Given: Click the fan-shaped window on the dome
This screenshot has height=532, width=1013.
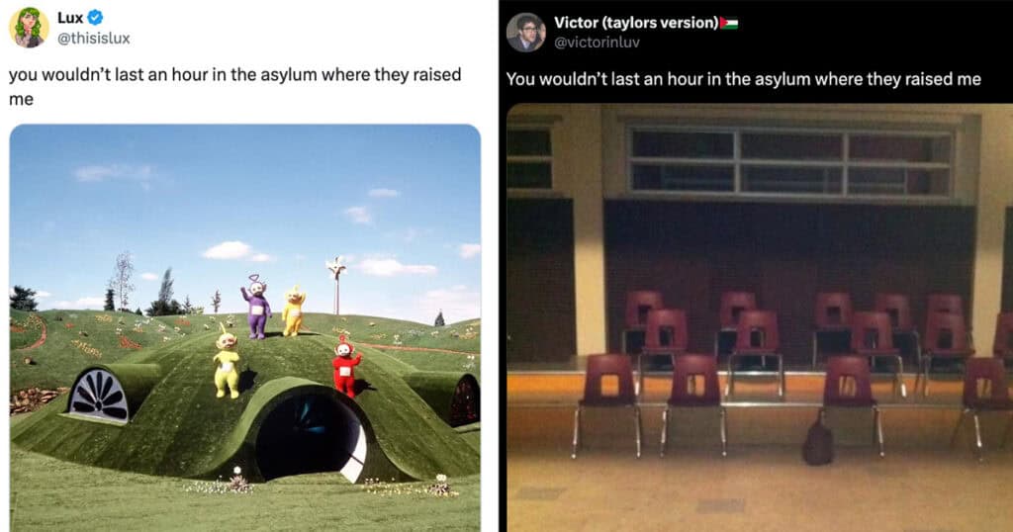Looking at the screenshot, I should [x=99, y=396].
